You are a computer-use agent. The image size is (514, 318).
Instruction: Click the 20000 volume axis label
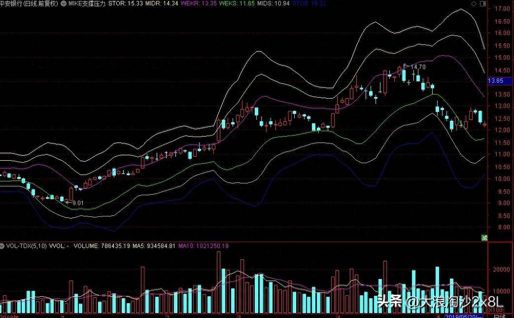tap(502, 270)
